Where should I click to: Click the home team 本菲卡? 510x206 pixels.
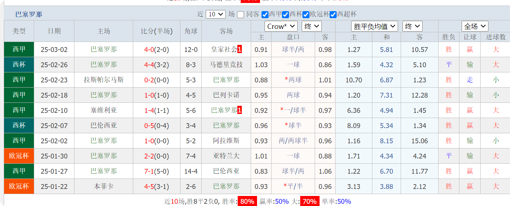pyautogui.click(x=104, y=186)
